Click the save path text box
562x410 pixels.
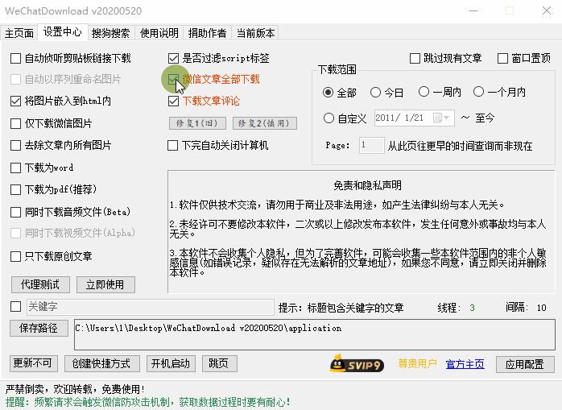point(315,334)
